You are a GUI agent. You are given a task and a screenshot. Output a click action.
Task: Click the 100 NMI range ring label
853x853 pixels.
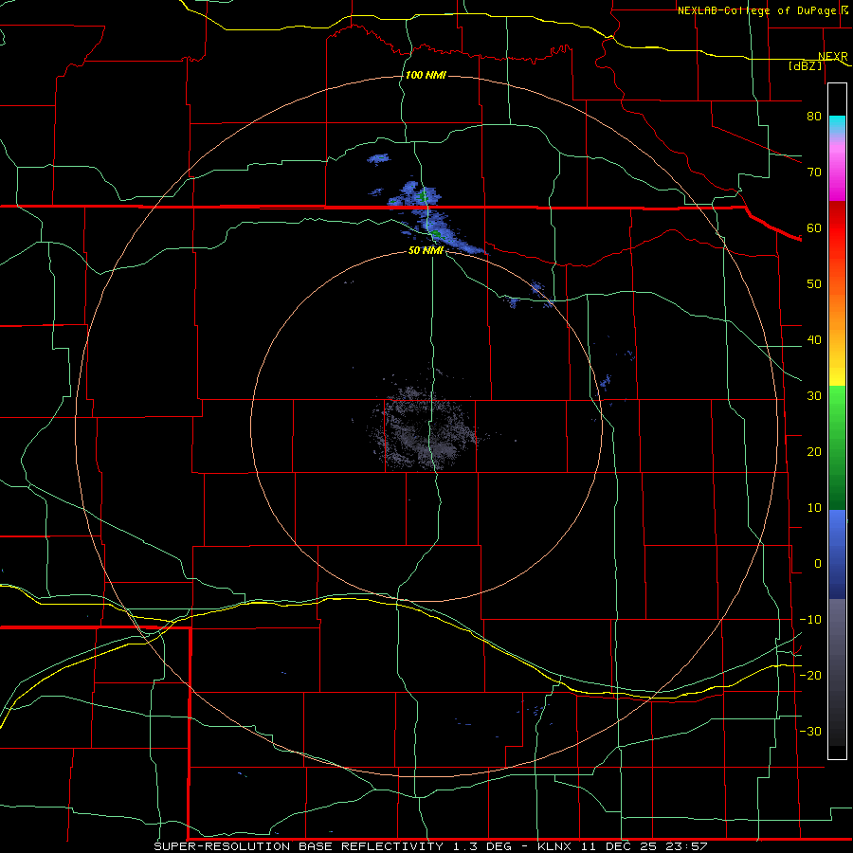pyautogui.click(x=426, y=75)
